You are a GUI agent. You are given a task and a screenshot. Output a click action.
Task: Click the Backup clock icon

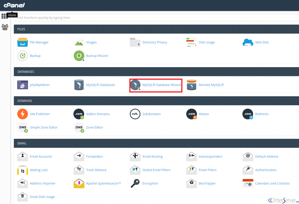coord(22,56)
